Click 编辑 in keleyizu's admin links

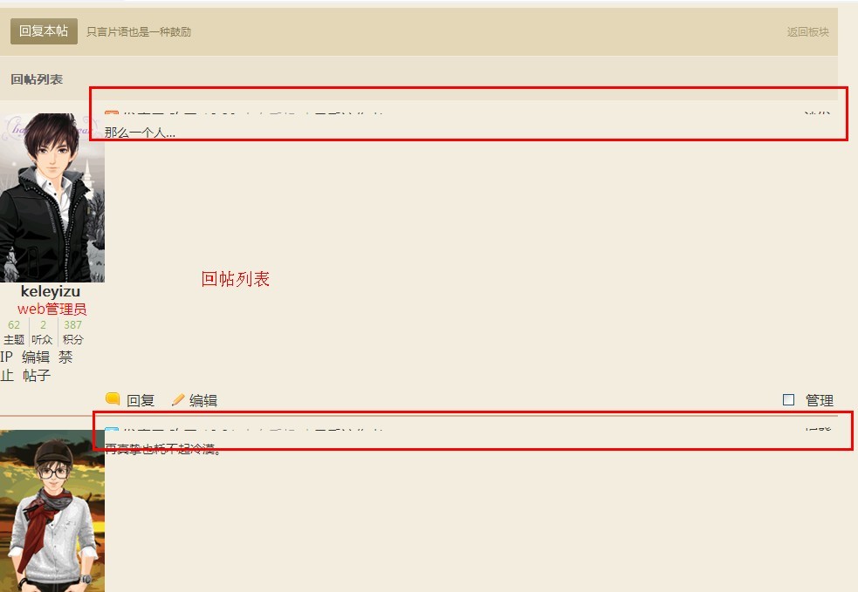36,357
